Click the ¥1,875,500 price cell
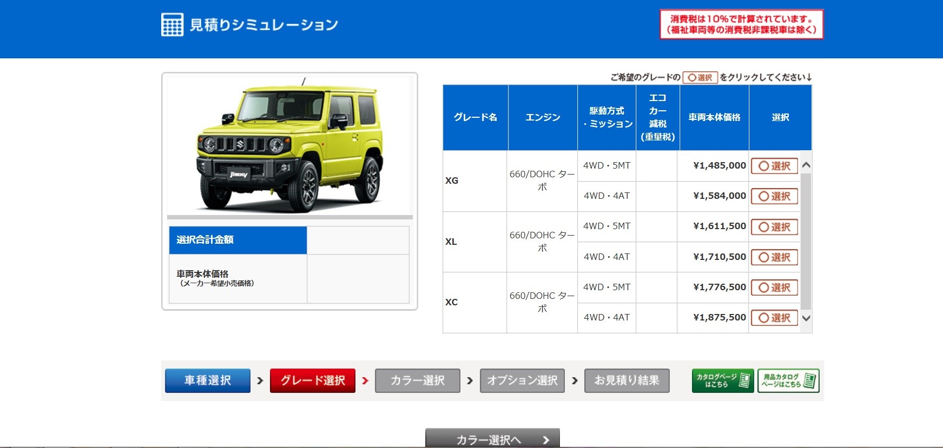 (x=713, y=318)
